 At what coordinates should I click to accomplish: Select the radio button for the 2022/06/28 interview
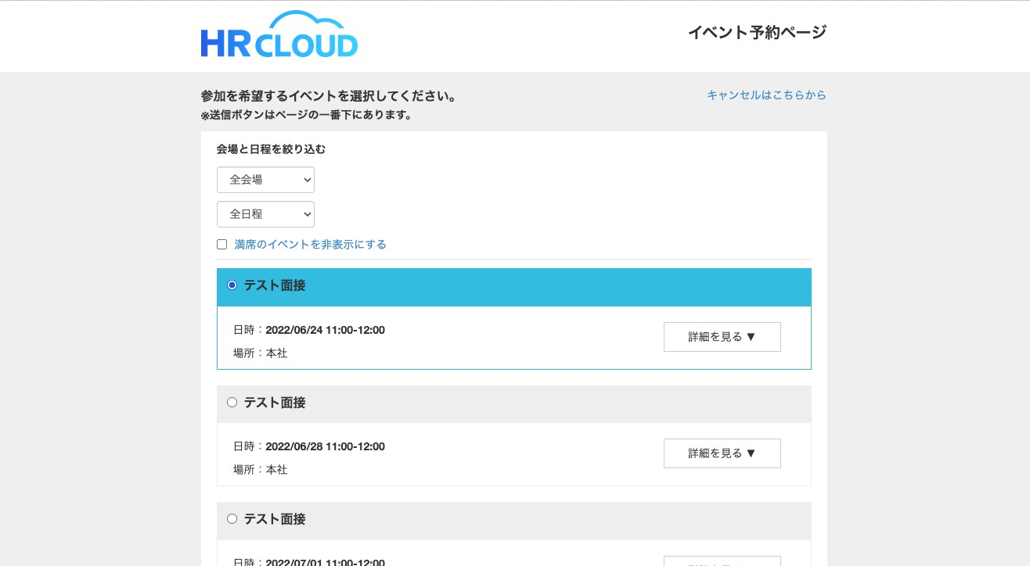232,403
